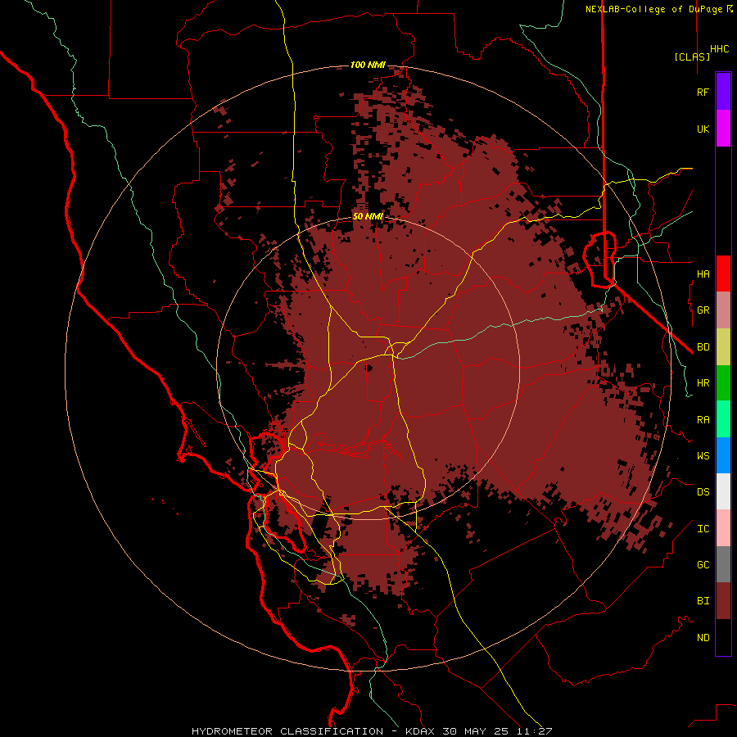
Task: Click the HR green legend swatch
Action: (723, 383)
